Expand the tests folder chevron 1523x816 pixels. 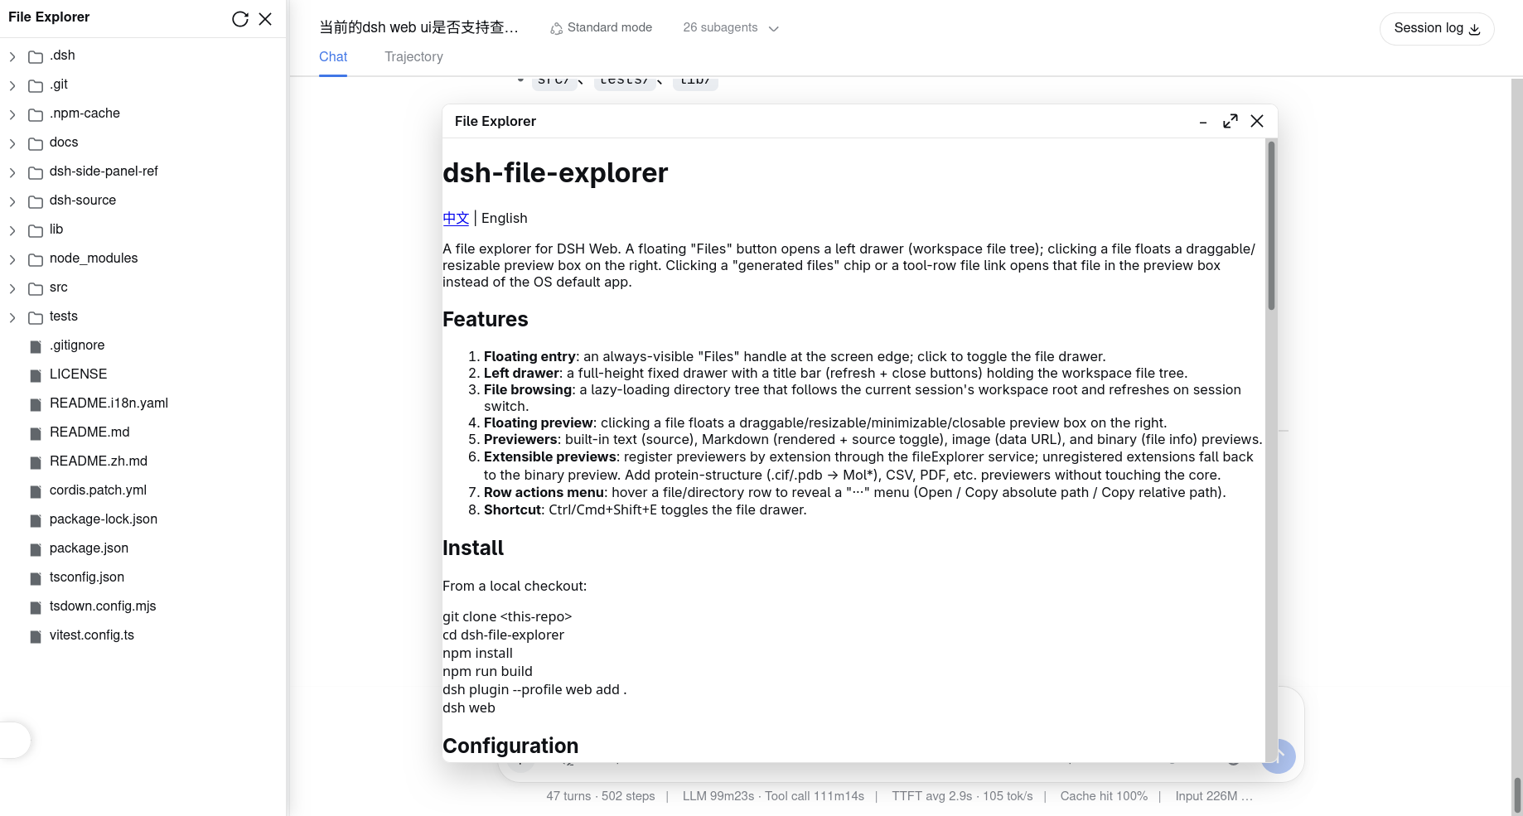[12, 317]
